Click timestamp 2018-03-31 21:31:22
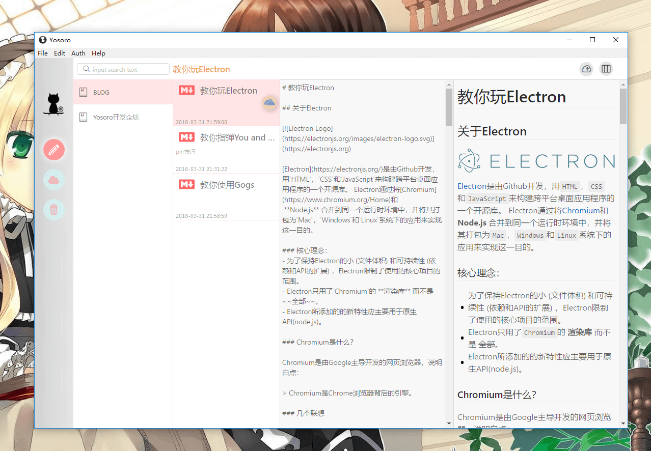 pos(201,169)
